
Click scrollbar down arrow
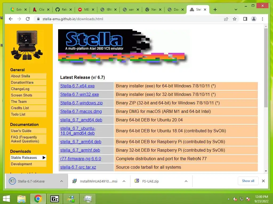(x=266, y=171)
